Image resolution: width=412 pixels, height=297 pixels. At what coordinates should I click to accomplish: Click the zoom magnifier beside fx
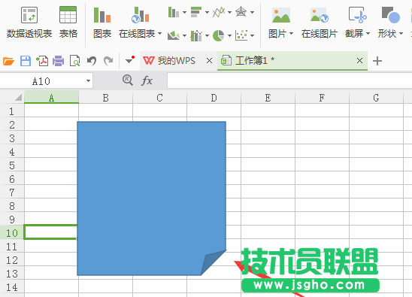tap(128, 80)
